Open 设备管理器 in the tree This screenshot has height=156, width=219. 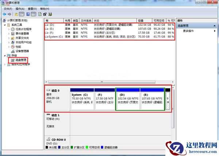[22, 51]
